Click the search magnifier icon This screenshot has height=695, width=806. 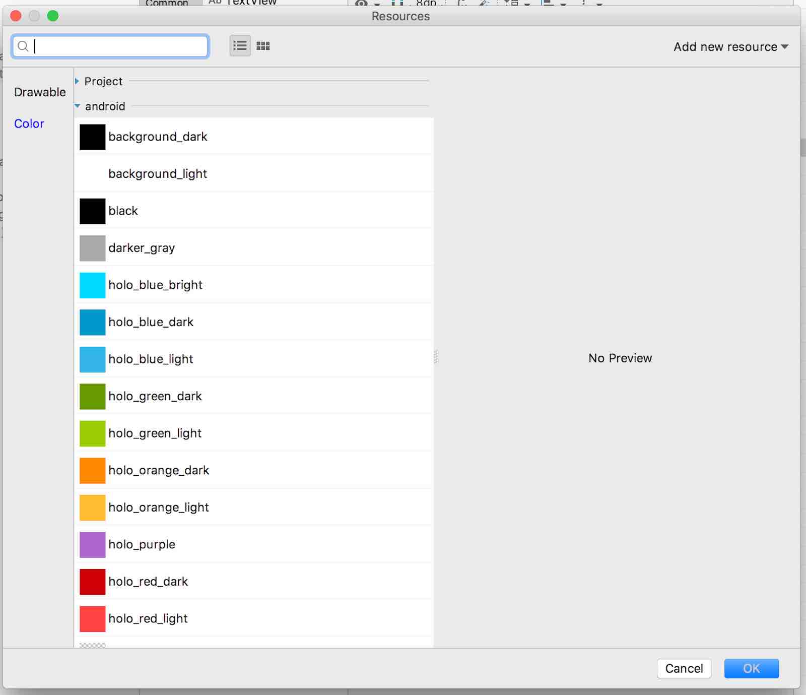coord(23,46)
